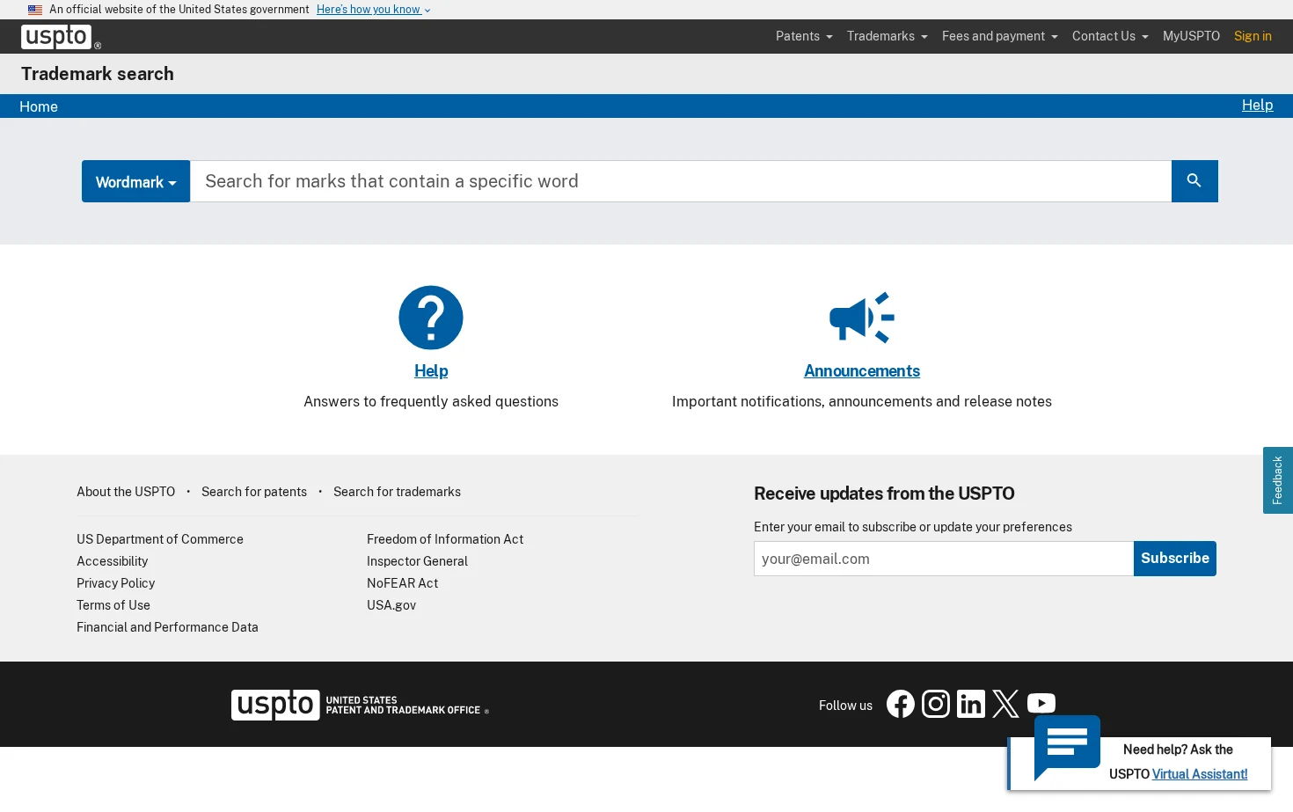Viewport: 1293px width, 812px height.
Task: Open Terms of Use link
Action: (x=113, y=605)
